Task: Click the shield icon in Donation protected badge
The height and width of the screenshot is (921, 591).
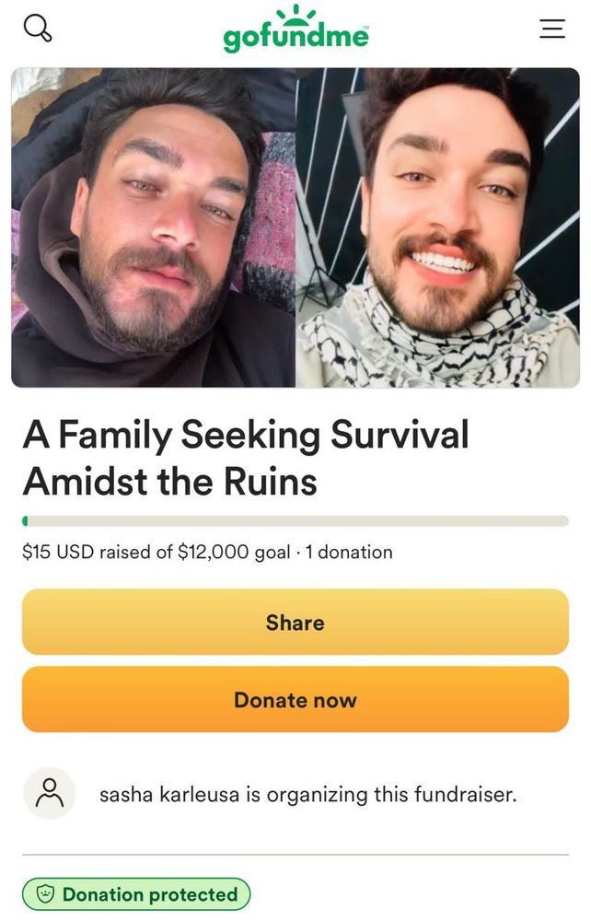Action: 46,894
